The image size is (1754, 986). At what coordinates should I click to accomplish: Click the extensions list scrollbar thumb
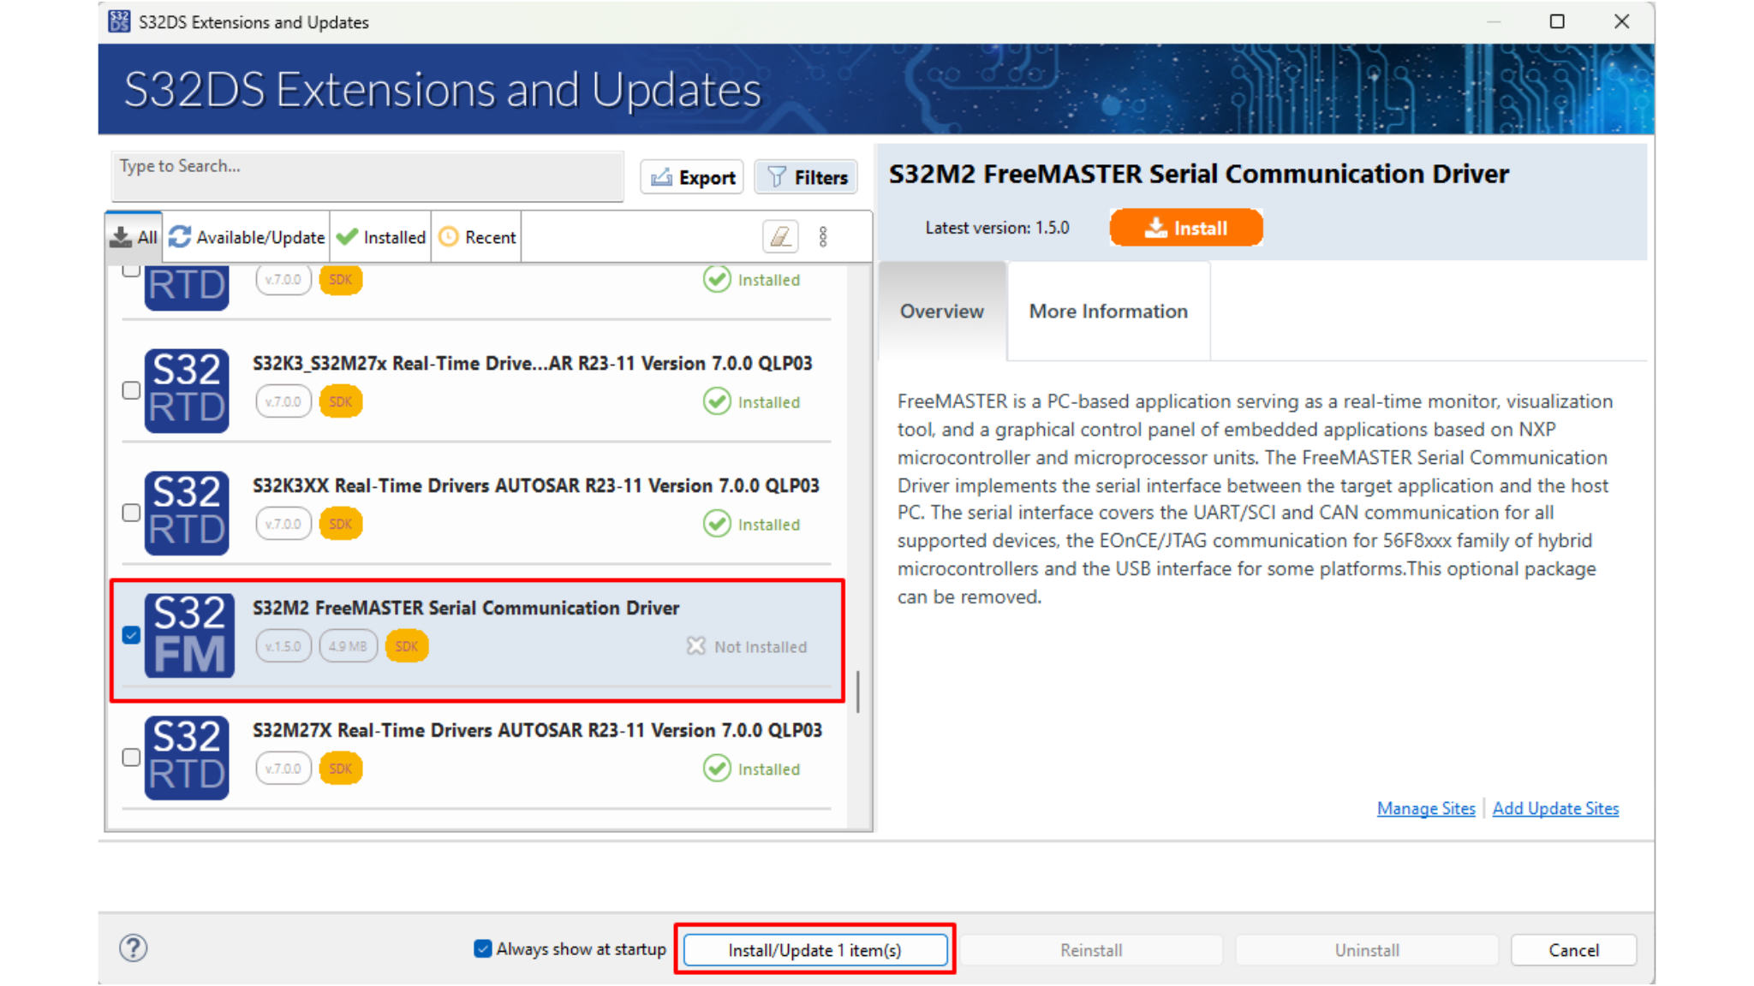[x=857, y=692]
